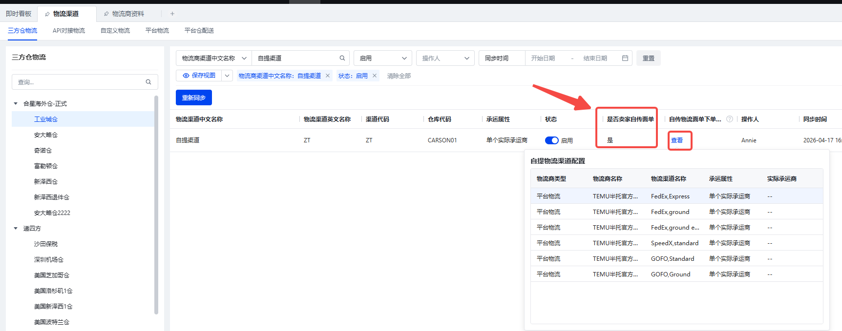842x331 pixels.
Task: Remove the 物流商渠道中文名称 filter tag
Action: (x=328, y=76)
